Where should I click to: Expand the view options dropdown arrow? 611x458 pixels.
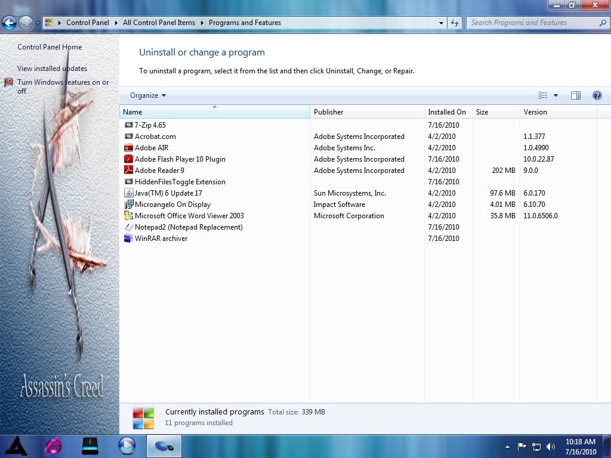[x=556, y=95]
